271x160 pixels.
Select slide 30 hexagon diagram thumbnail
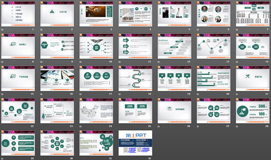[57, 143]
